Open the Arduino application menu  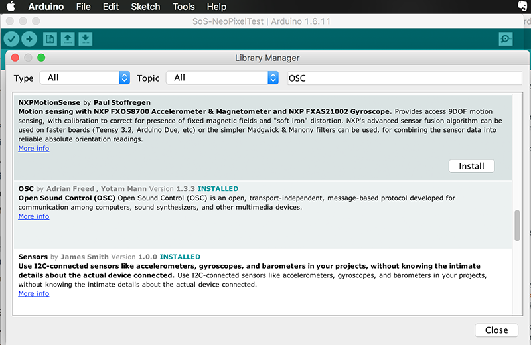46,7
